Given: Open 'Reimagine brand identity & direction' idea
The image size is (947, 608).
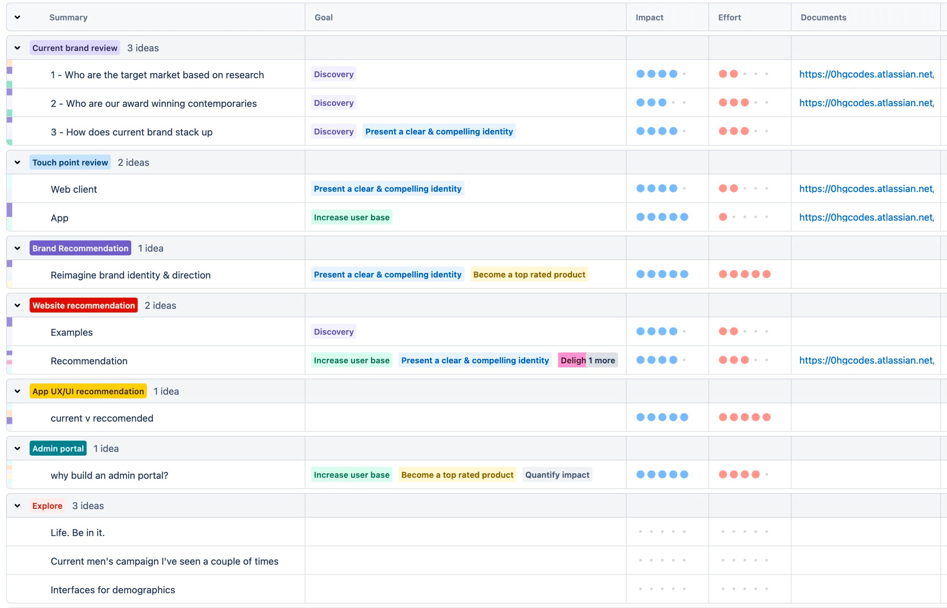Looking at the screenshot, I should click(x=131, y=275).
